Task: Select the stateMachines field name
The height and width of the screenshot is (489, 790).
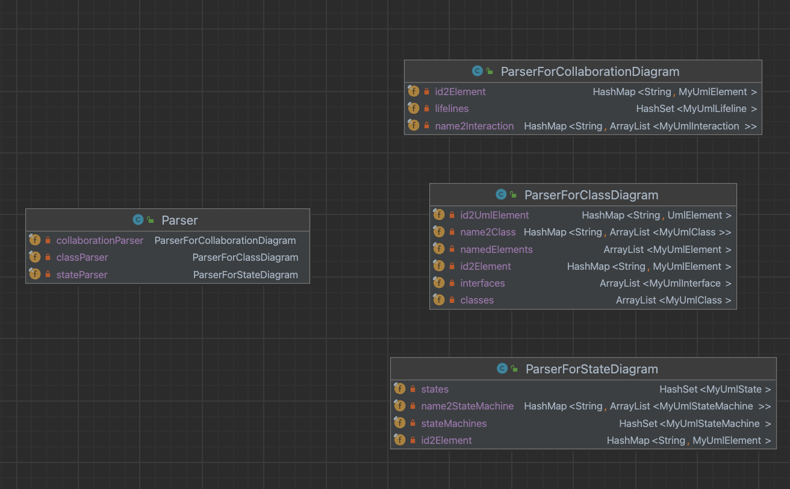Action: pos(454,423)
